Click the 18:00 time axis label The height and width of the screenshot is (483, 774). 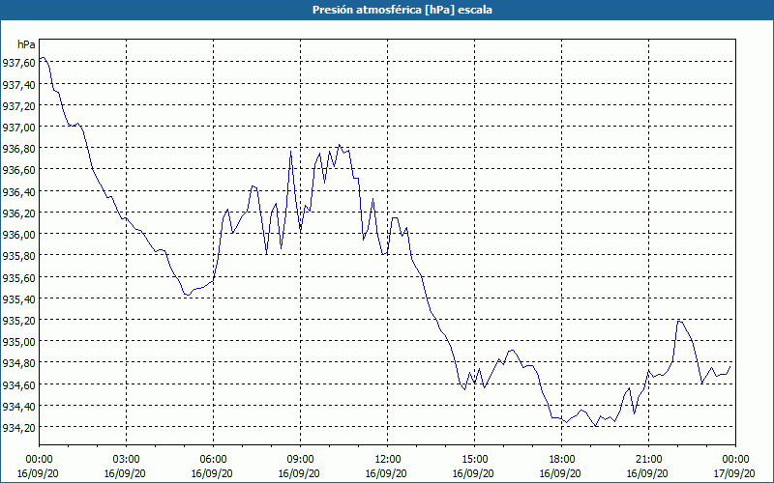[x=562, y=460]
